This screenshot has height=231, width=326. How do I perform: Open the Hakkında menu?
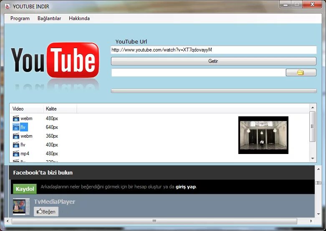coord(79,18)
